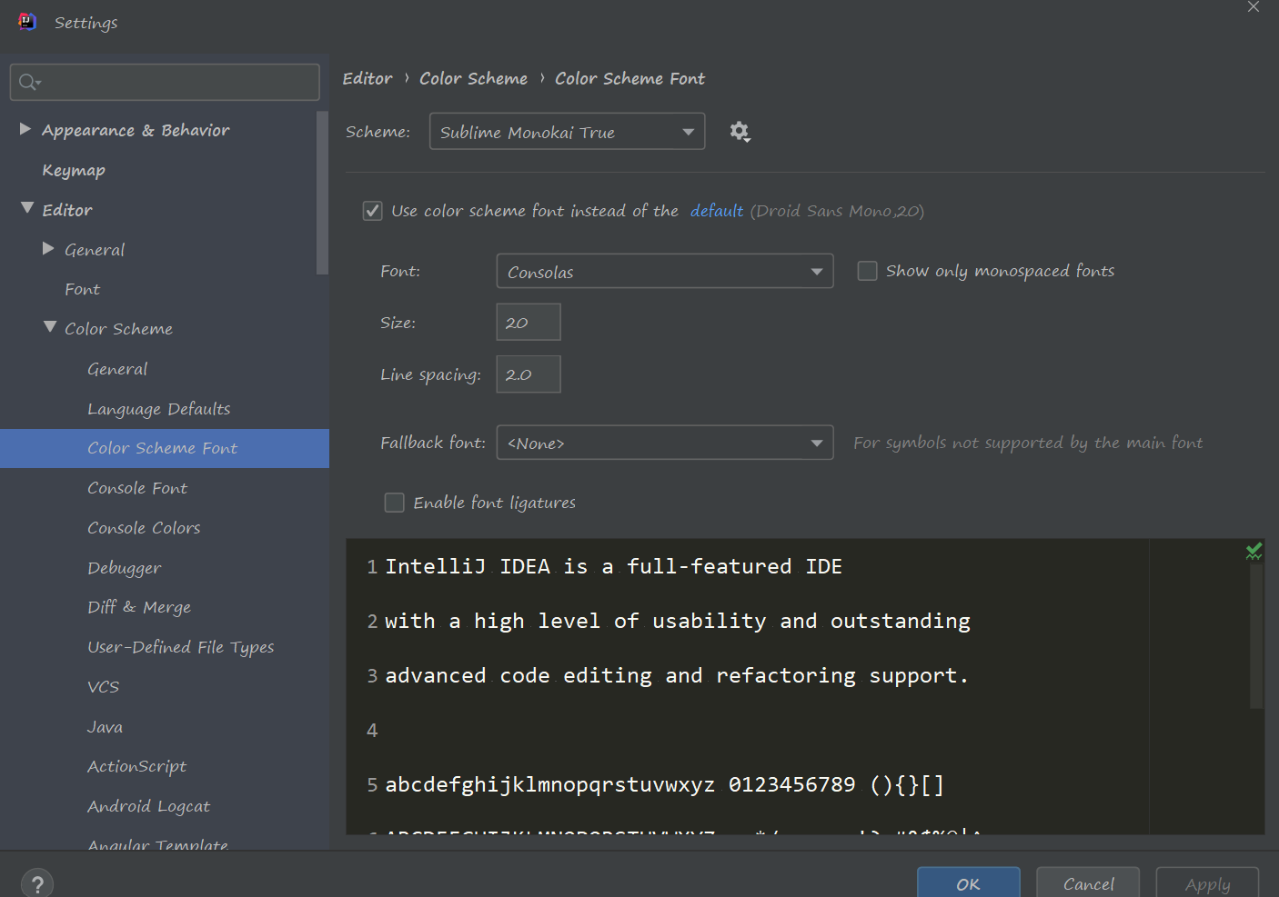This screenshot has height=897, width=1279.
Task: Open the scheme actions gear menu
Action: click(740, 132)
